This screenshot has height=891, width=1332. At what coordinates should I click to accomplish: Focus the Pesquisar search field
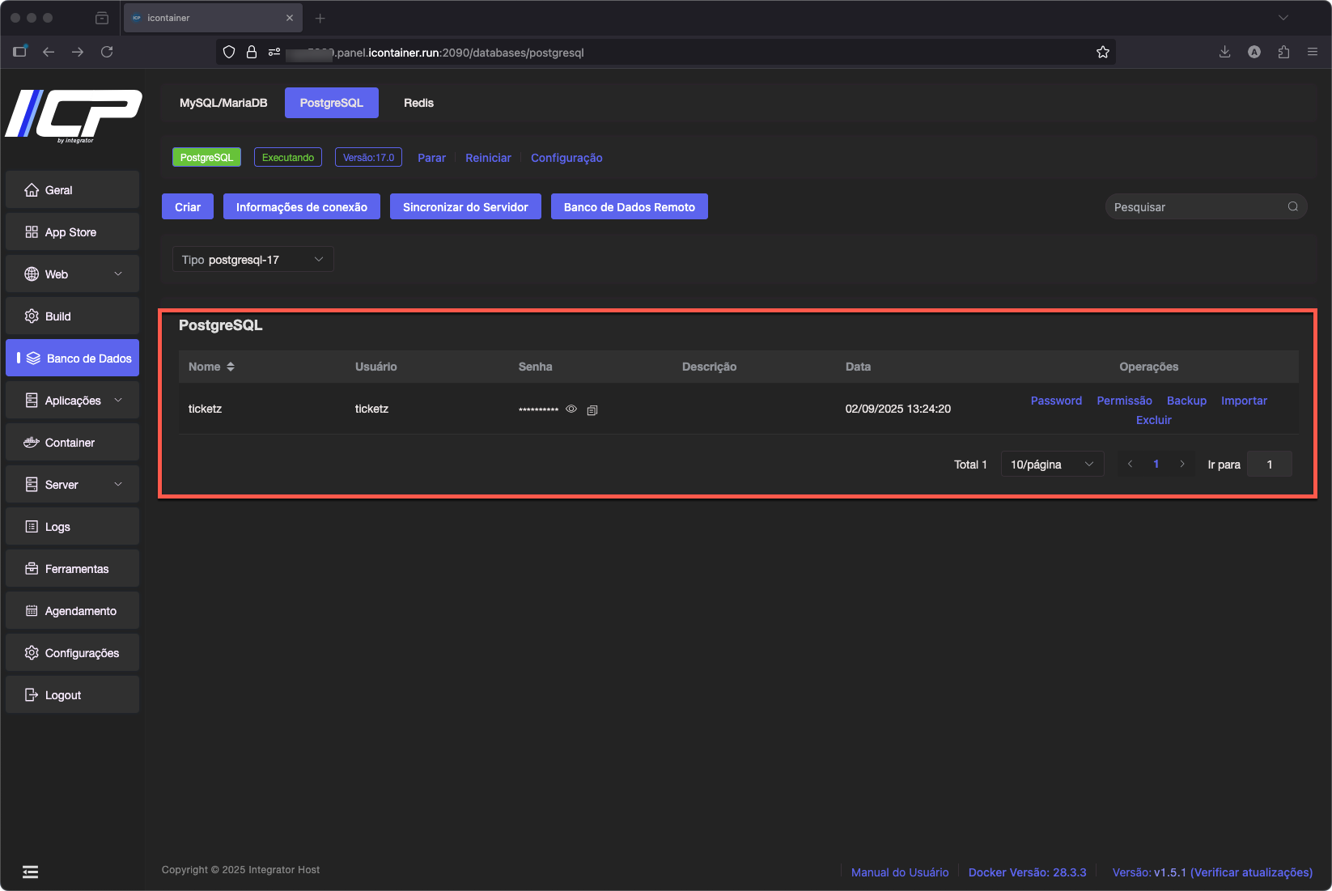[x=1196, y=207]
